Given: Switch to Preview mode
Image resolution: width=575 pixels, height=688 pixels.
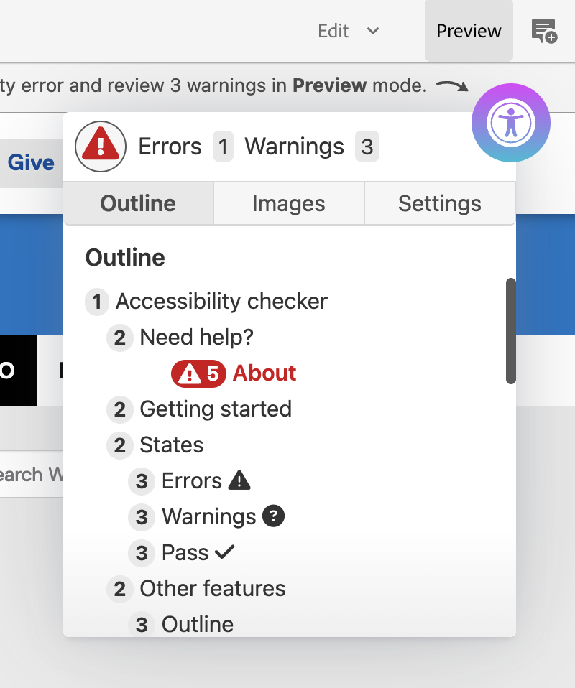Looking at the screenshot, I should [x=469, y=31].
